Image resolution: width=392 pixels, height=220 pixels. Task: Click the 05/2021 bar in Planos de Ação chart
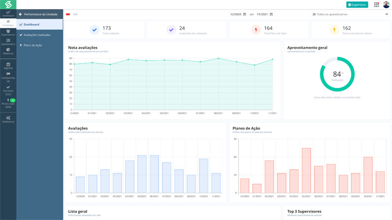[306, 170]
